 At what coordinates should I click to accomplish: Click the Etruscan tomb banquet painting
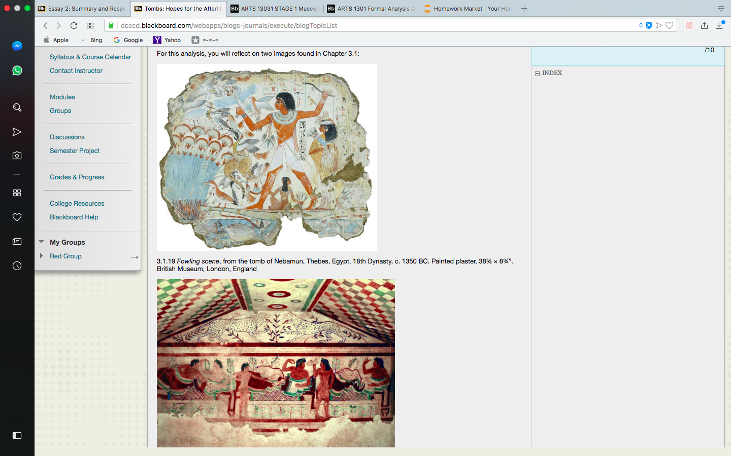(x=276, y=363)
